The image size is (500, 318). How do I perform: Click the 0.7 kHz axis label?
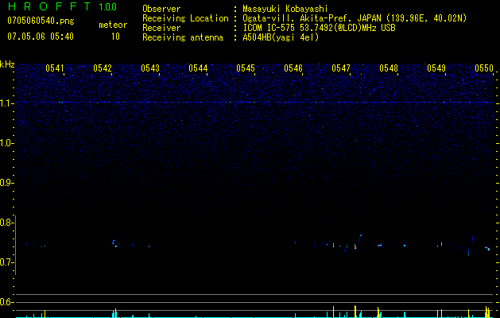[6, 262]
